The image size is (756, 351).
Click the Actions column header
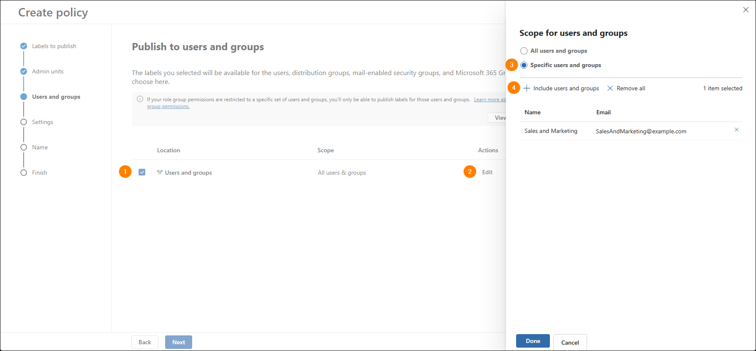(488, 150)
